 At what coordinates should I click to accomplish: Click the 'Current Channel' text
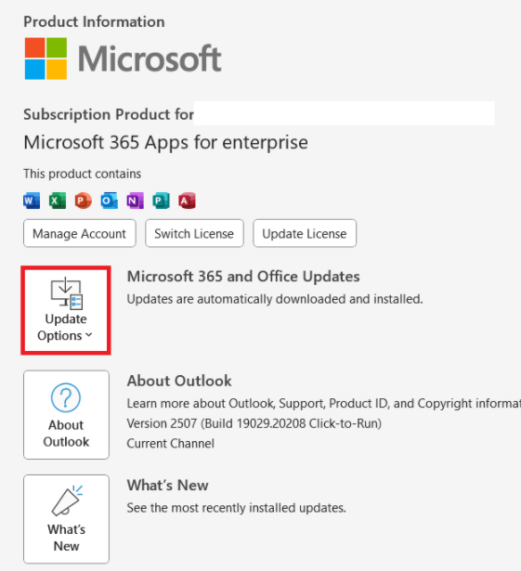pos(171,444)
